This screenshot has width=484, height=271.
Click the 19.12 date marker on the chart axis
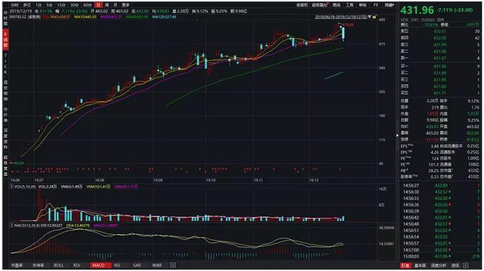[x=313, y=180]
